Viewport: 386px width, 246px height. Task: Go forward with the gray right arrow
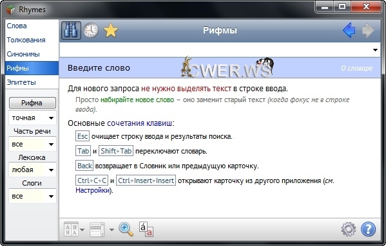pos(368,30)
